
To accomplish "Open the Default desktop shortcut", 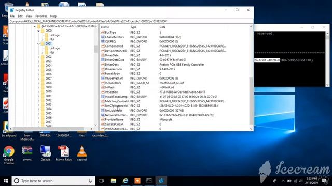I will pyautogui.click(x=45, y=153).
